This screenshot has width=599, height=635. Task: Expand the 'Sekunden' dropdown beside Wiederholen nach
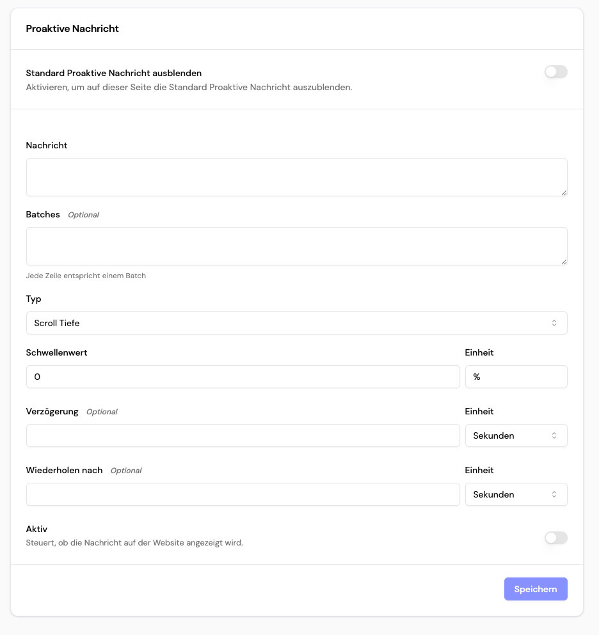pos(516,494)
